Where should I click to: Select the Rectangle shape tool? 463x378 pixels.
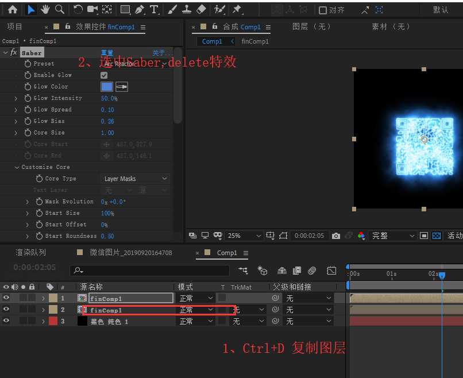pyautogui.click(x=125, y=10)
